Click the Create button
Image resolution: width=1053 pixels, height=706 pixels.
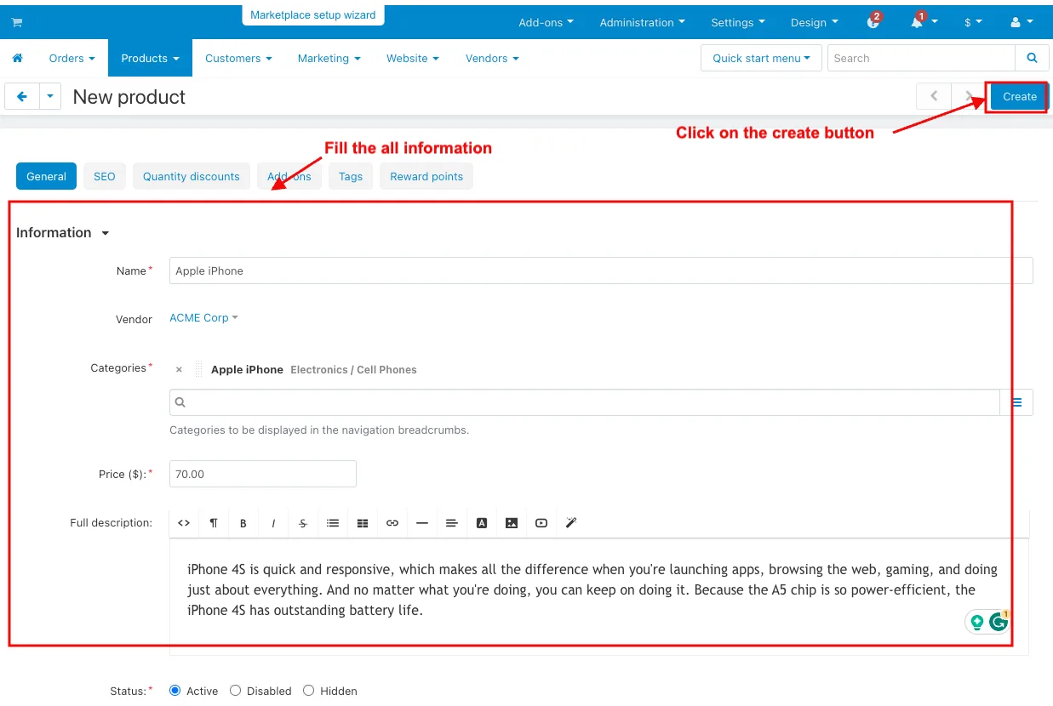coord(1019,96)
